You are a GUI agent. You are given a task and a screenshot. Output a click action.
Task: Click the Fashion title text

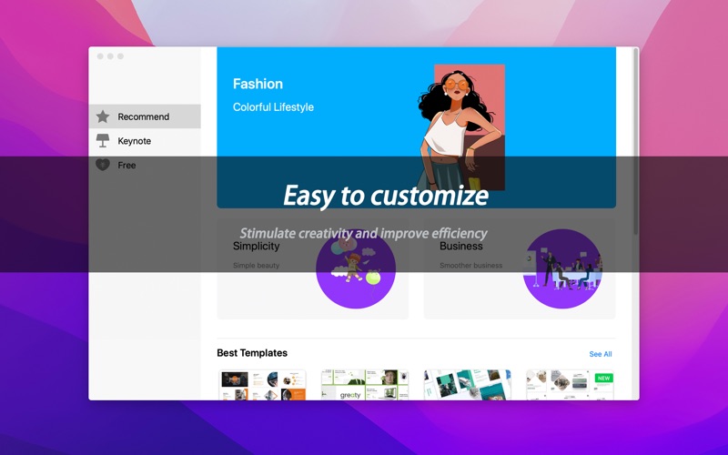pos(258,84)
